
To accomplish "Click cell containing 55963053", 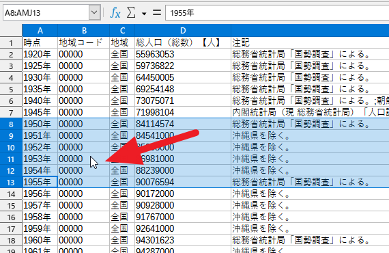I will click(x=183, y=55).
